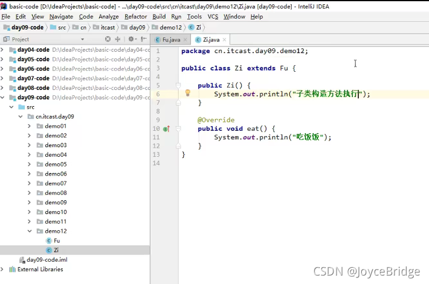Open the Help menu
The width and height of the screenshot is (429, 284).
tap(257, 17)
